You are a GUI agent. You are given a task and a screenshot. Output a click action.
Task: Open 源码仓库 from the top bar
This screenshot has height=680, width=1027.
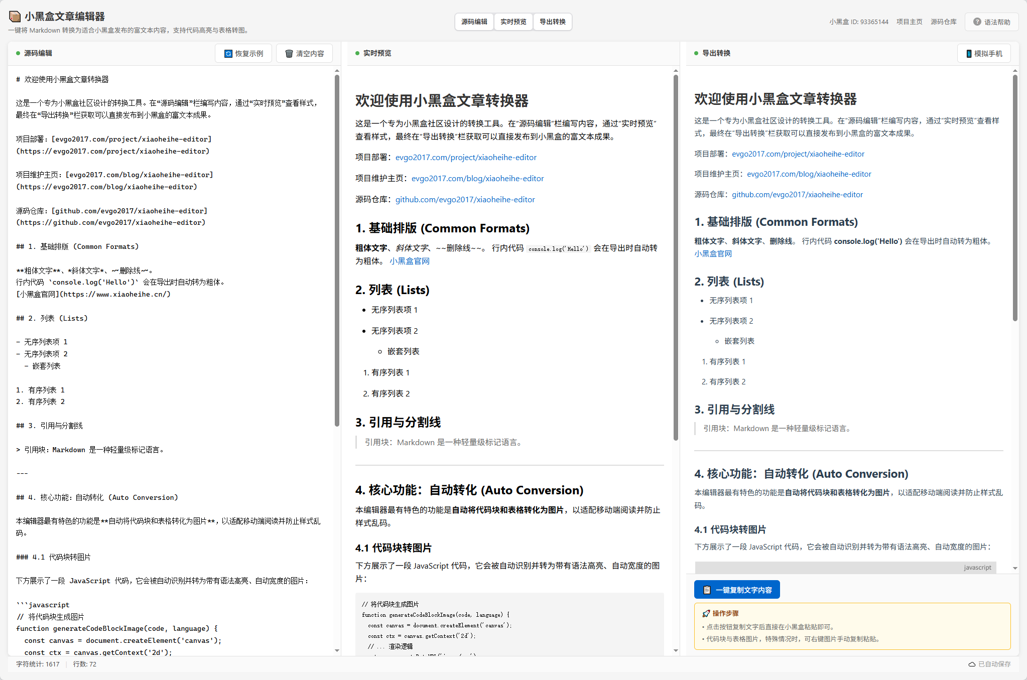[944, 21]
